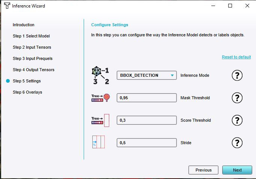Viewport: 256px width, 179px height.
Task: Click the Previous button
Action: [203, 170]
